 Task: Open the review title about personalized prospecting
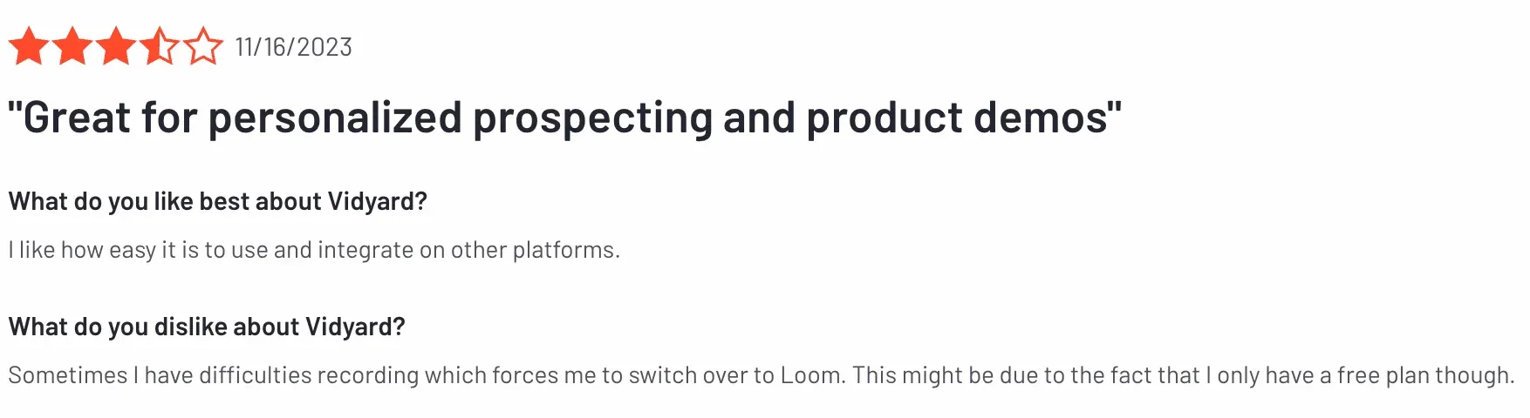564,118
